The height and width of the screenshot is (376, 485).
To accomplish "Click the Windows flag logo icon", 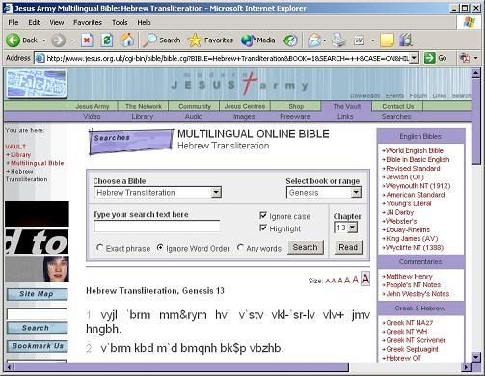I will (x=470, y=22).
